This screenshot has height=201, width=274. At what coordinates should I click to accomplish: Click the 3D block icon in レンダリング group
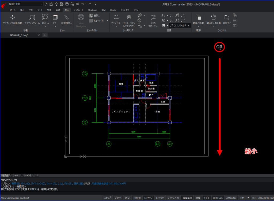coord(139,20)
